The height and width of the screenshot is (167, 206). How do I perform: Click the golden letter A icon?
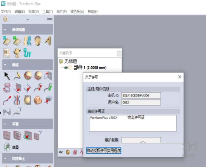[x=48, y=41]
